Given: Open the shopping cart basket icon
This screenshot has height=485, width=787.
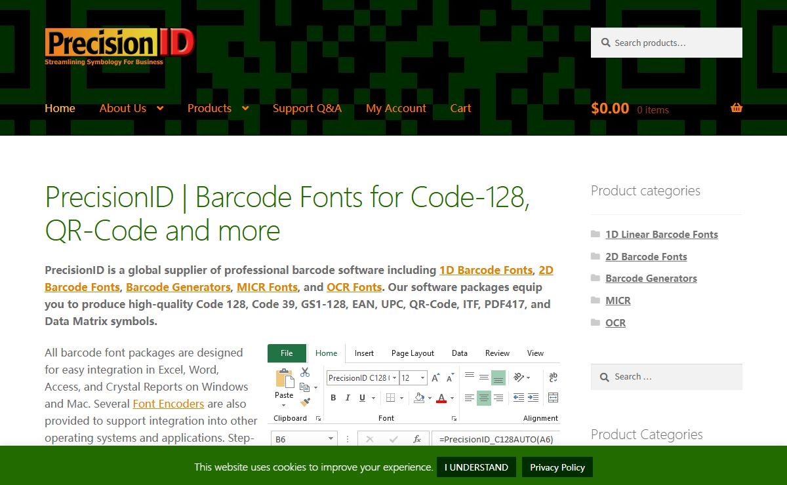Looking at the screenshot, I should (x=737, y=108).
